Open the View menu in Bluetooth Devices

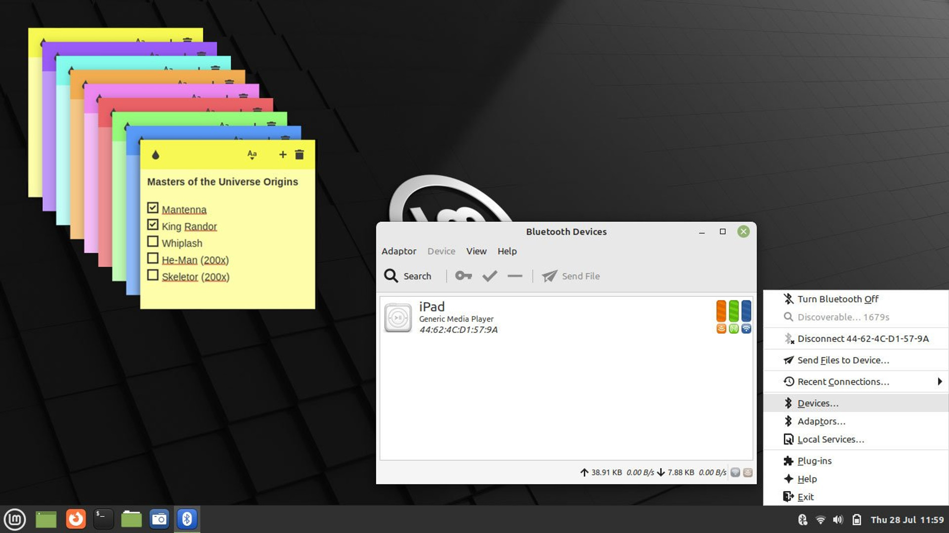476,251
